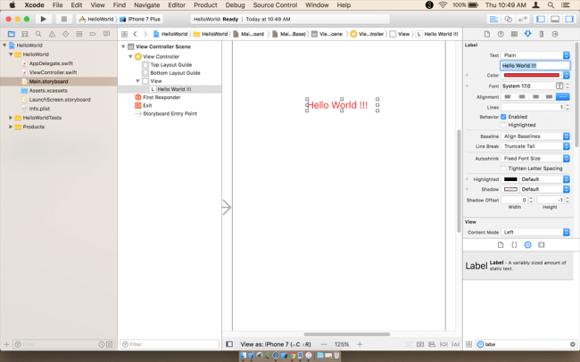Viewport: 580px width, 362px height.
Task: Set natural alignment, the highlighted button
Action: click(x=563, y=97)
